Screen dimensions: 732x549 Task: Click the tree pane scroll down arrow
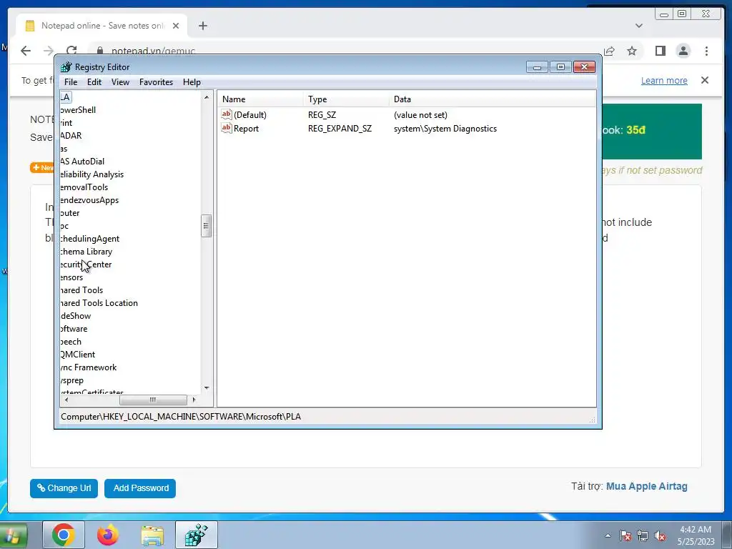click(207, 388)
